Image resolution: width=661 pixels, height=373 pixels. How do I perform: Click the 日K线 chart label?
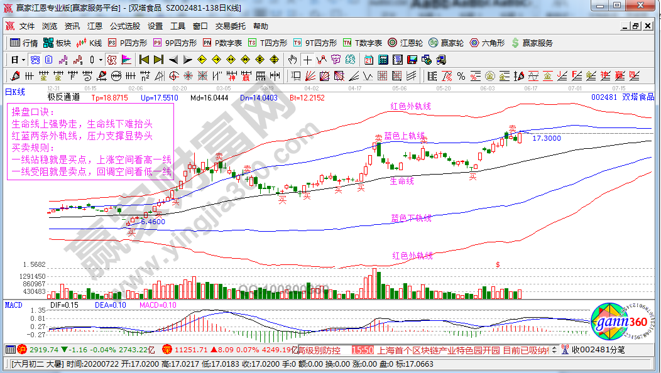(15, 92)
